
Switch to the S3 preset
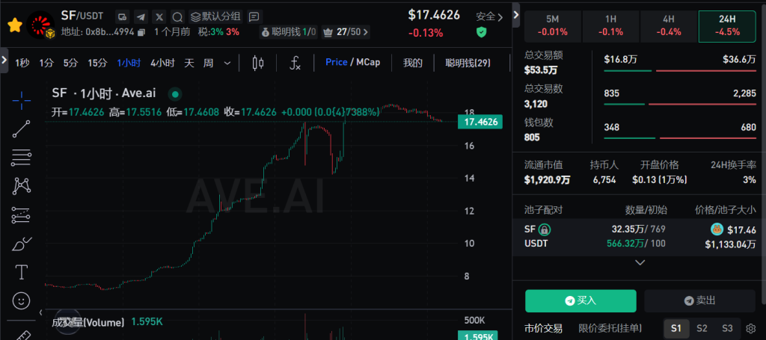tap(726, 328)
